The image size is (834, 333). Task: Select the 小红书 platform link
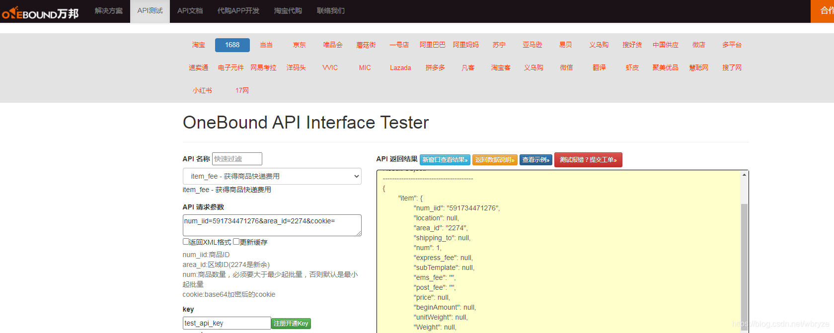202,90
